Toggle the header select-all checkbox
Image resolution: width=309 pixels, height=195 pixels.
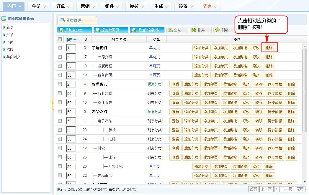click(60, 39)
